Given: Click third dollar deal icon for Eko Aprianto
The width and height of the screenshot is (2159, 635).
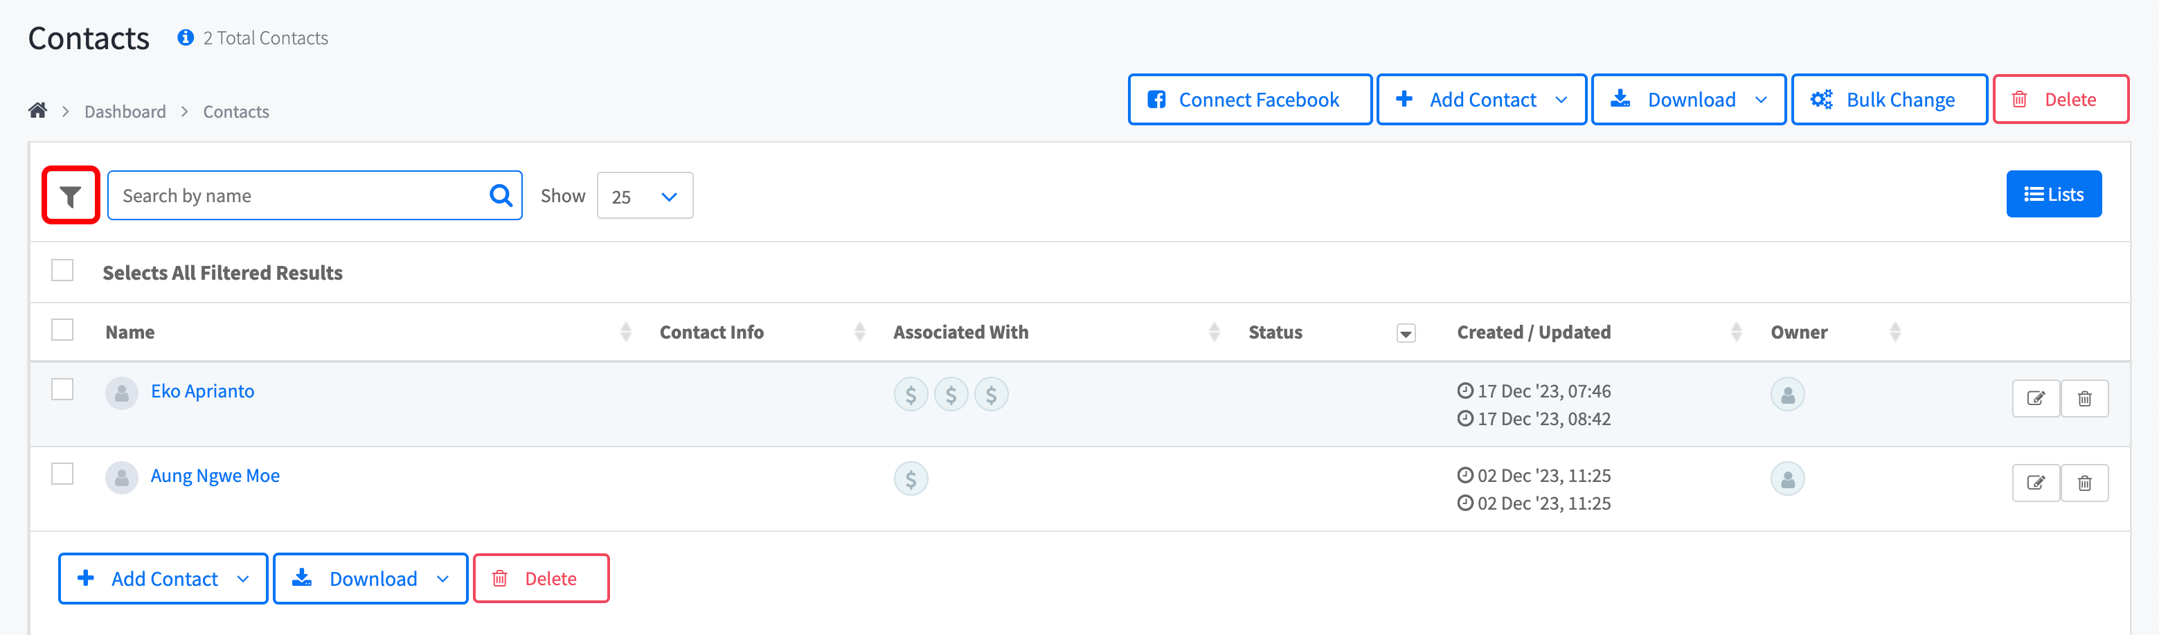Looking at the screenshot, I should point(991,395).
